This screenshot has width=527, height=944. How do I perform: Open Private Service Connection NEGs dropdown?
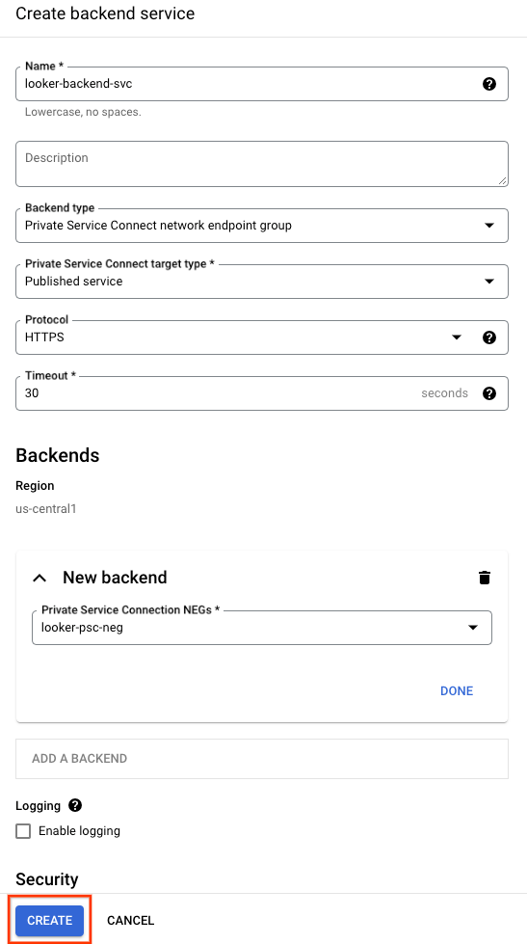click(262, 628)
